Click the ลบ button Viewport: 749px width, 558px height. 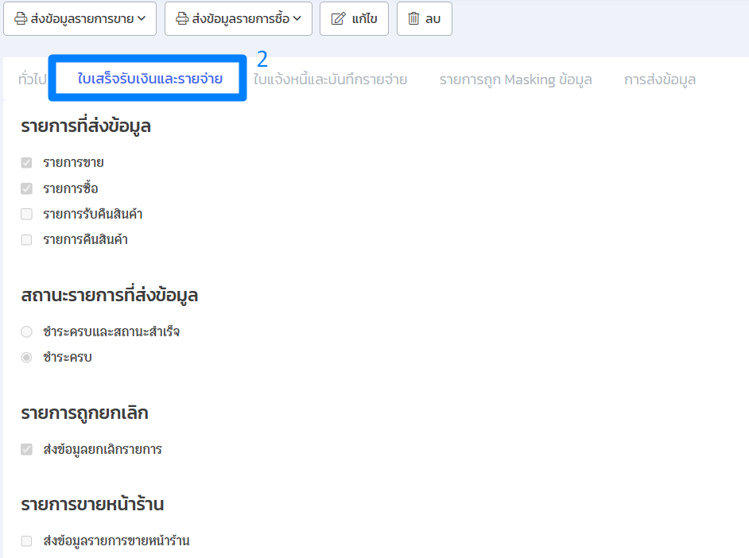coord(424,20)
